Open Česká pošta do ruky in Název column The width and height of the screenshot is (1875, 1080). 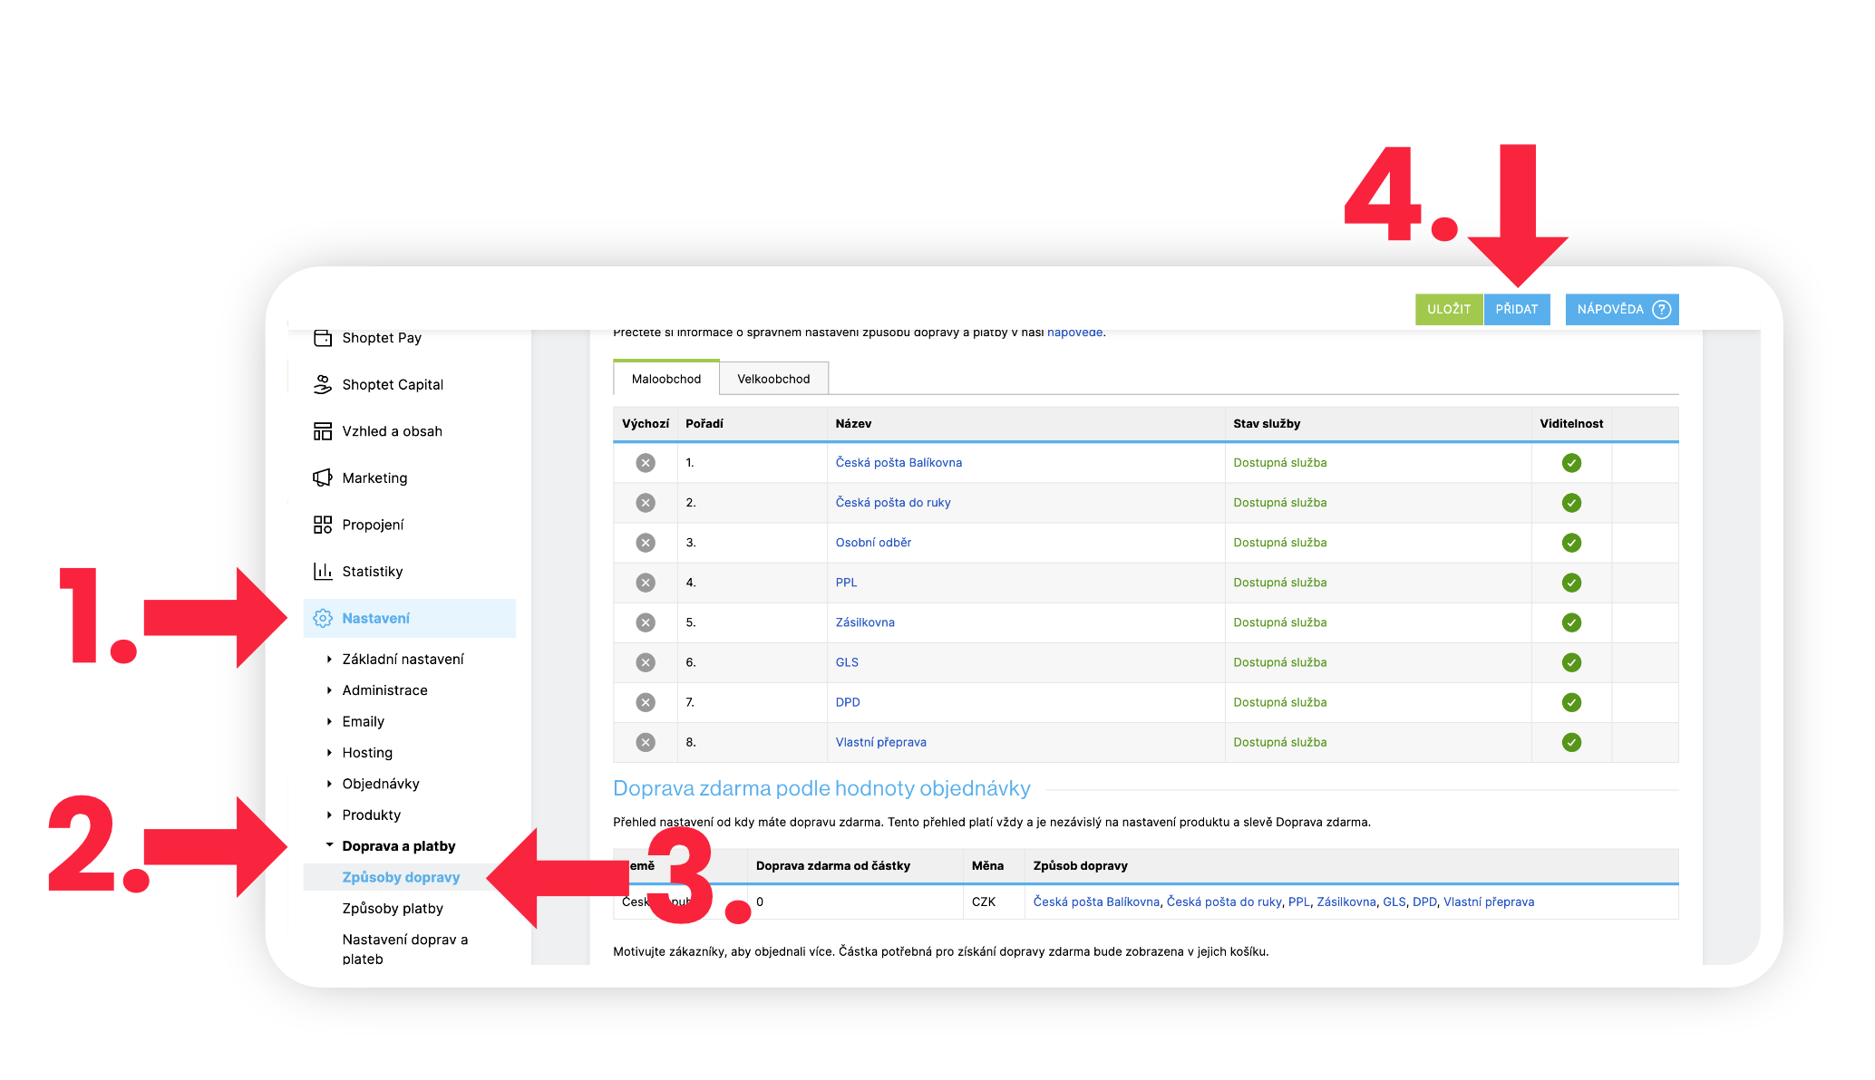[x=893, y=503]
